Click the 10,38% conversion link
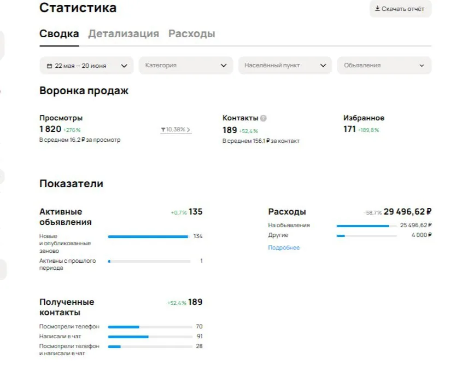The height and width of the screenshot is (370, 462). 176,130
